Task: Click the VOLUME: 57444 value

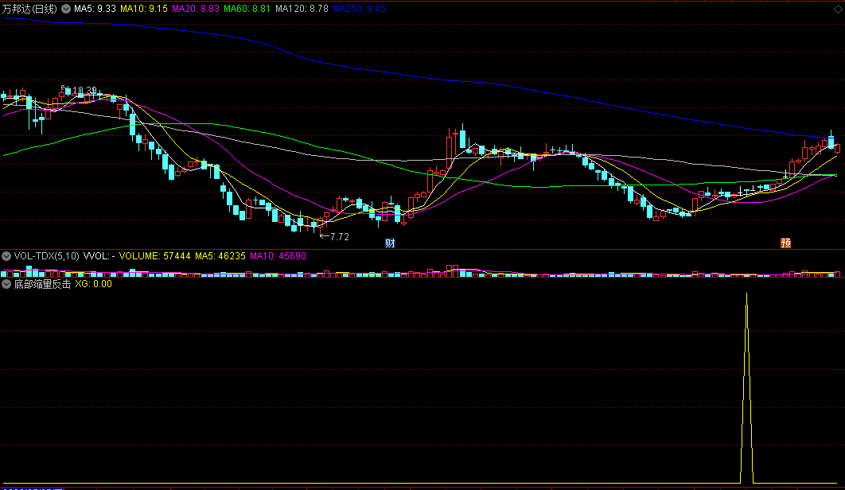Action: coord(154,256)
